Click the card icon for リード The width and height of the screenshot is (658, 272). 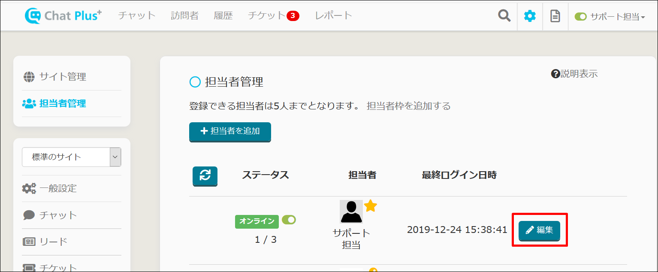tap(29, 242)
